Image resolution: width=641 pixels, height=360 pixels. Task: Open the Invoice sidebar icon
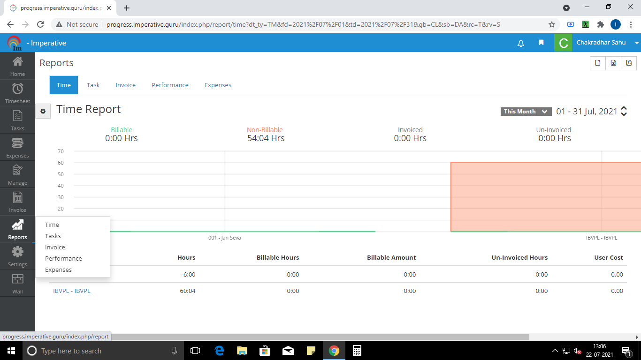pyautogui.click(x=17, y=202)
